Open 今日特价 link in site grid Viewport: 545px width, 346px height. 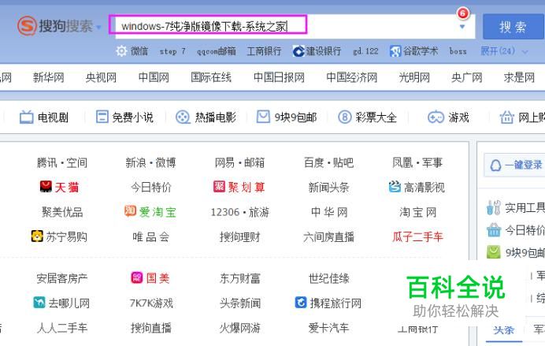click(151, 188)
